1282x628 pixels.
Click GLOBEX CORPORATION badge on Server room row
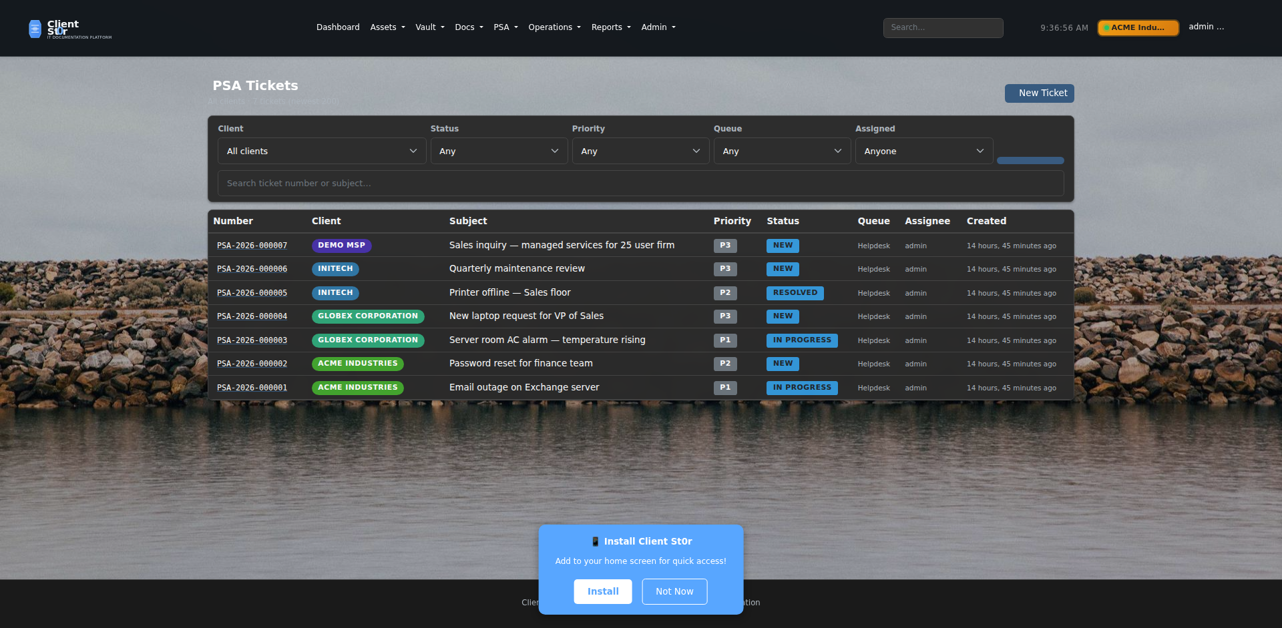pos(368,340)
